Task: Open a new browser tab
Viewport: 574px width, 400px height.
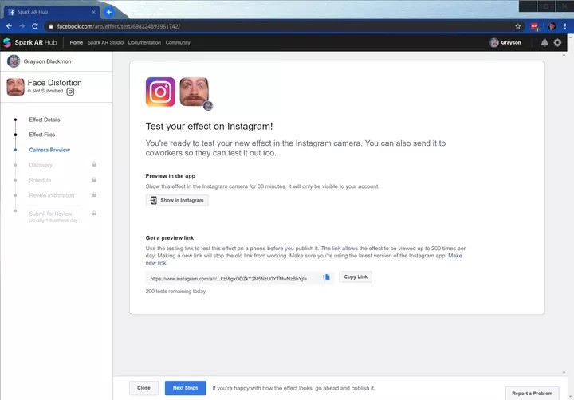Action: pos(108,12)
